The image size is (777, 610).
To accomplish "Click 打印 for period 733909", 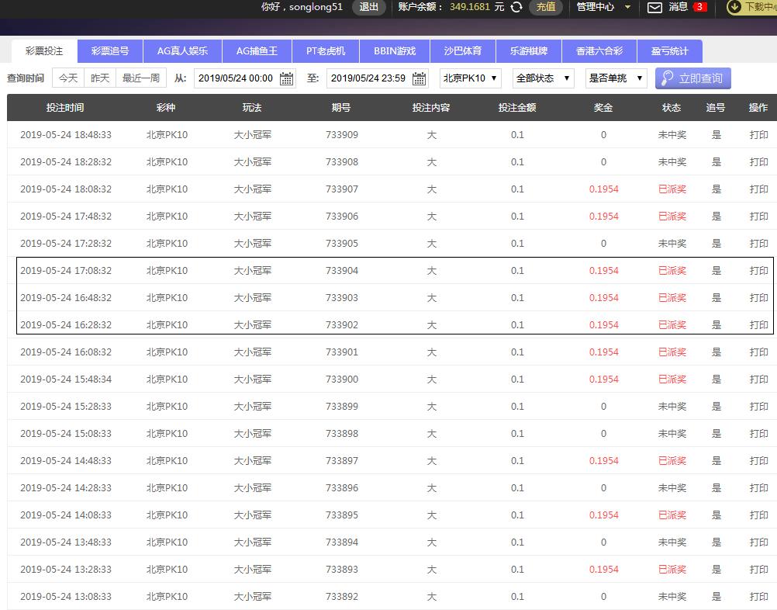I will coord(758,135).
